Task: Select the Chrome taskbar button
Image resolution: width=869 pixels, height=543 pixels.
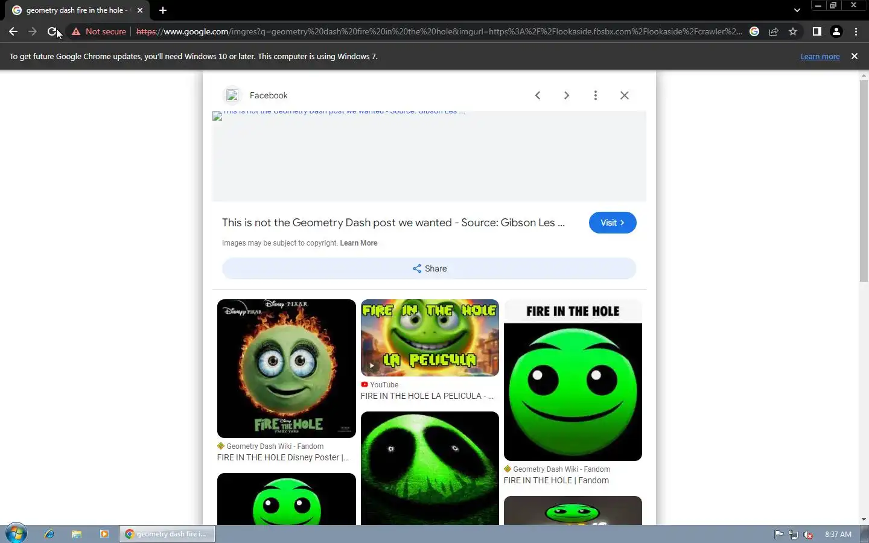Action: click(x=167, y=534)
